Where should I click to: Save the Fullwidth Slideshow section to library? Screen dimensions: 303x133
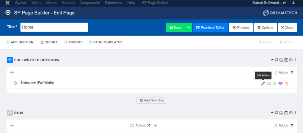click(x=286, y=60)
